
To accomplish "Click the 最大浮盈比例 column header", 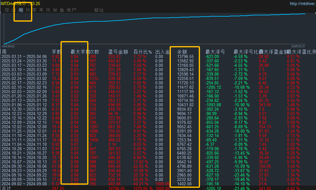I will click(x=302, y=52).
